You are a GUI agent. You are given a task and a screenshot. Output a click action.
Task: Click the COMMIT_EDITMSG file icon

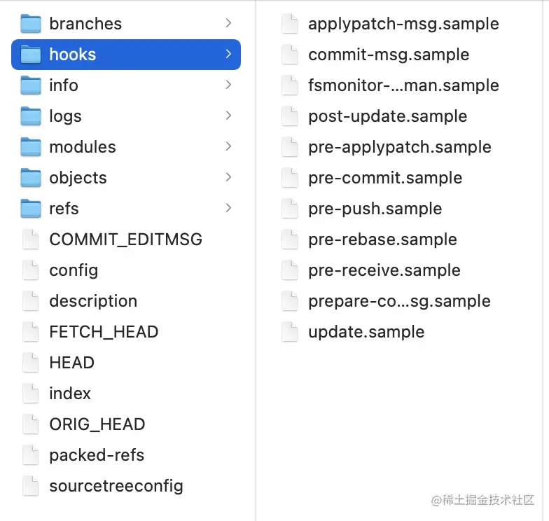31,239
